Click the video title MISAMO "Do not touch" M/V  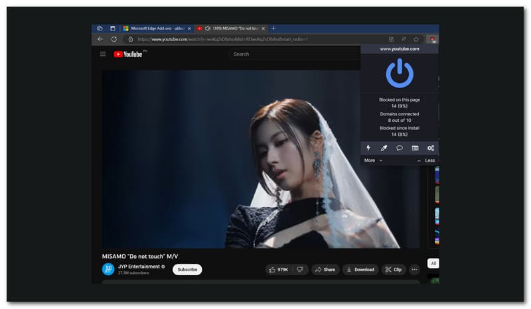(140, 256)
